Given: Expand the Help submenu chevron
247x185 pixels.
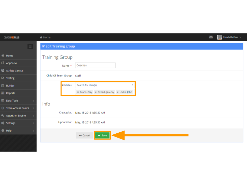Looking at the screenshot, I should click(x=33, y=131).
